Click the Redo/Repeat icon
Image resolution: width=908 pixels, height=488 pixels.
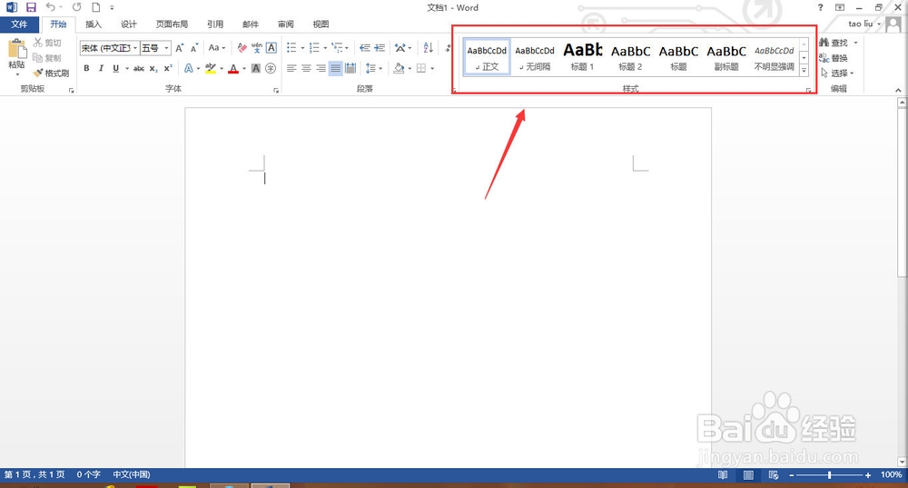[x=77, y=7]
